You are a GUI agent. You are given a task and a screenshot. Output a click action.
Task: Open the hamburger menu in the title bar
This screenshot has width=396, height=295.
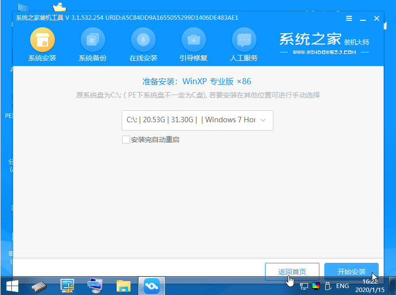[349, 18]
